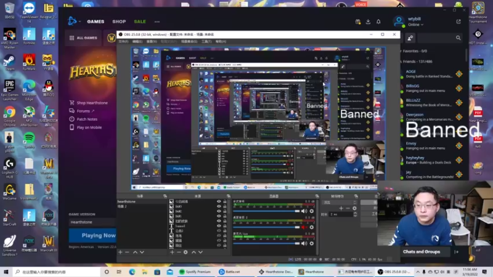Pop out the audio mixer dock panel
The image size is (493, 277).
(317, 196)
